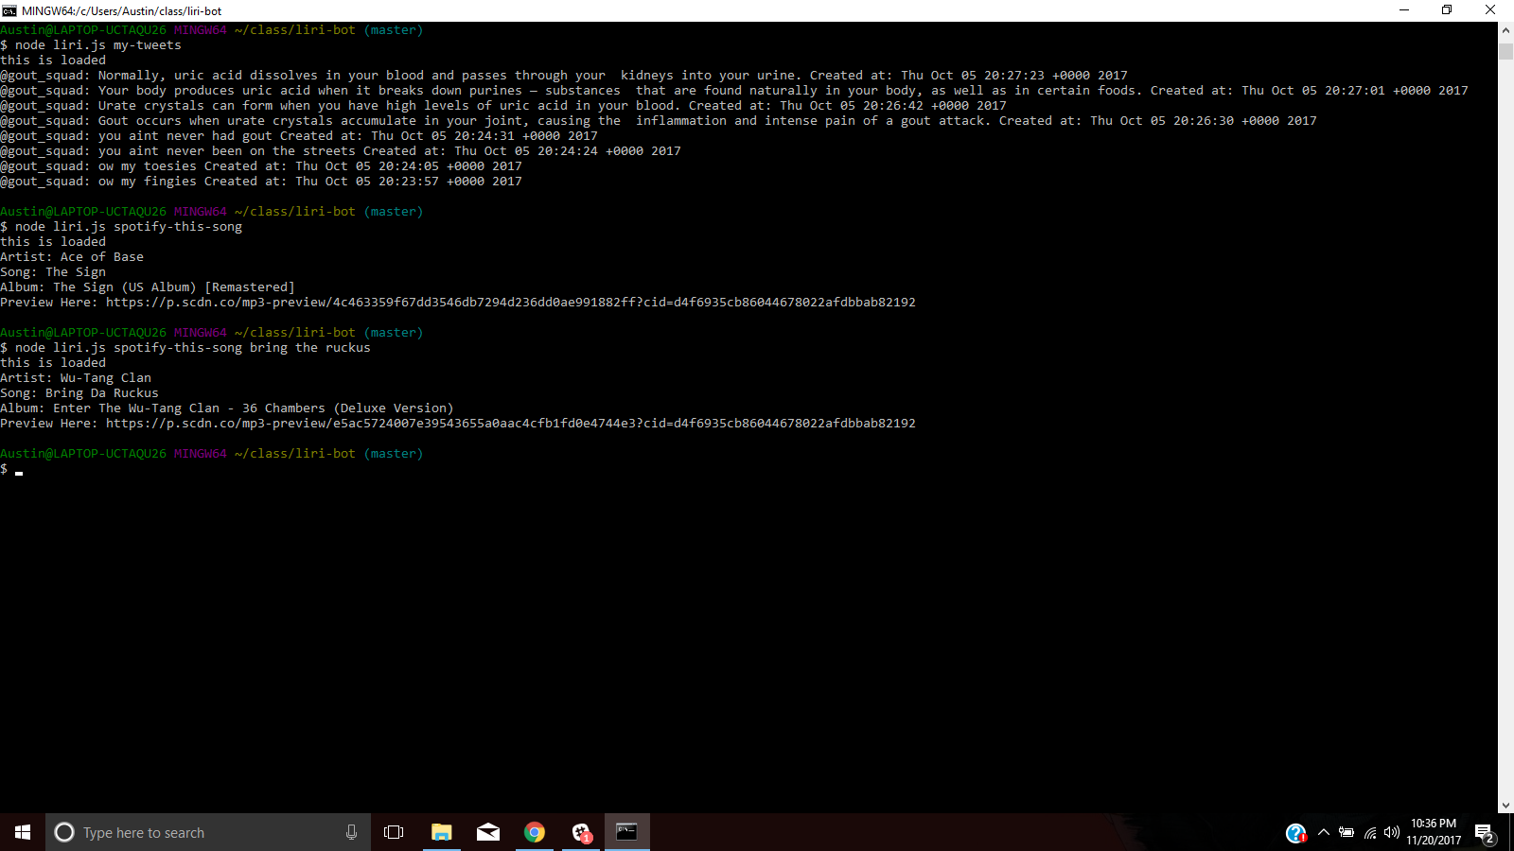
Task: Open the Ace of Base song preview link
Action: pyautogui.click(x=511, y=302)
